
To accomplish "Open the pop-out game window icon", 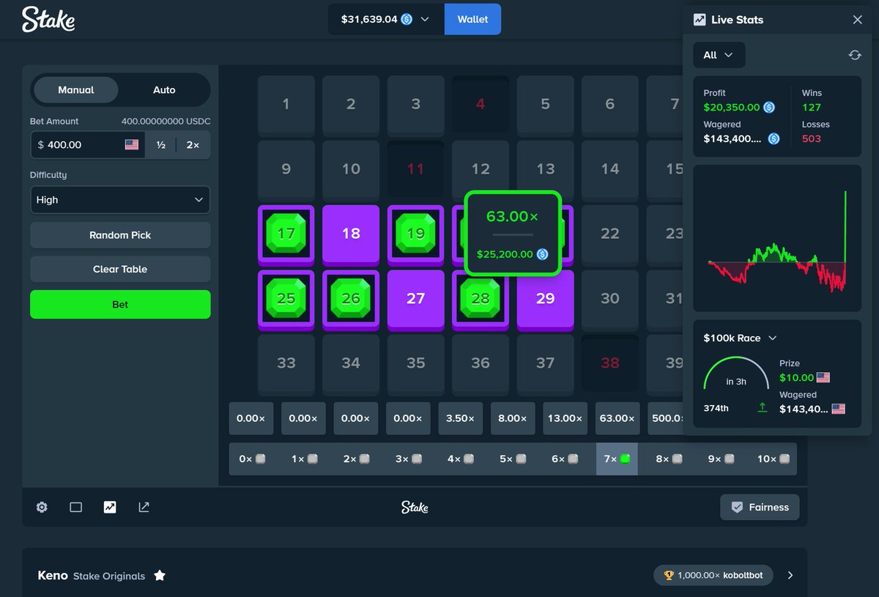I will click(144, 507).
